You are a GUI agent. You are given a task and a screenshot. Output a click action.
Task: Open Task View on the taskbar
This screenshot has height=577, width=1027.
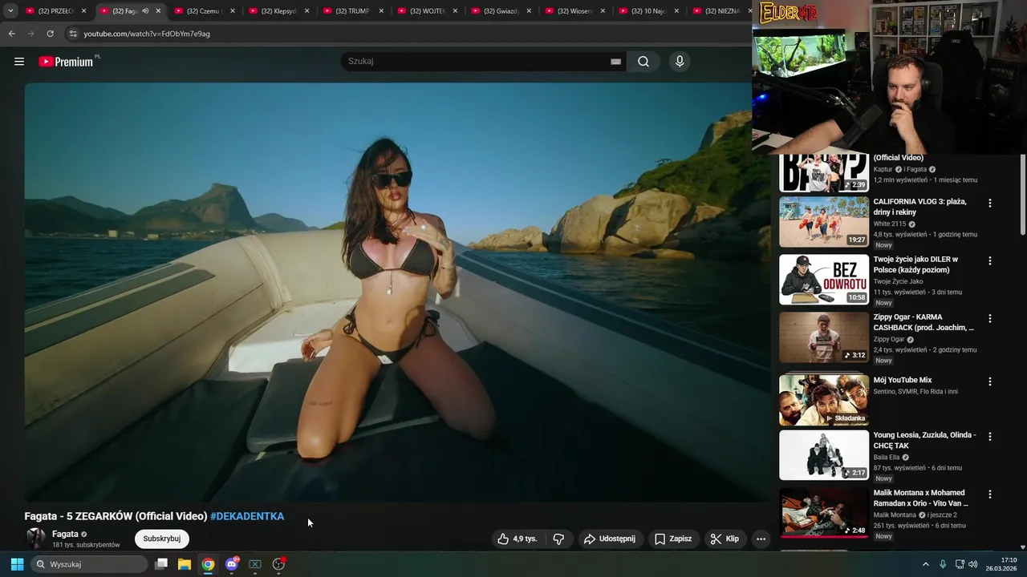(161, 564)
